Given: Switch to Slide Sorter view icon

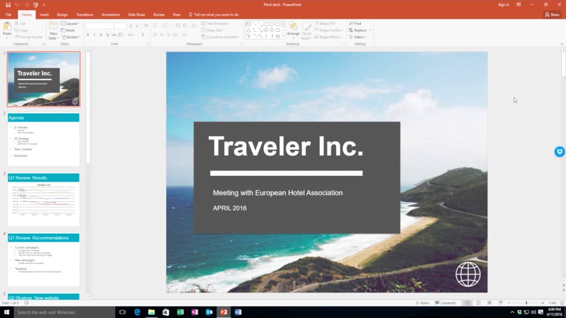Looking at the screenshot, I should tap(478, 303).
